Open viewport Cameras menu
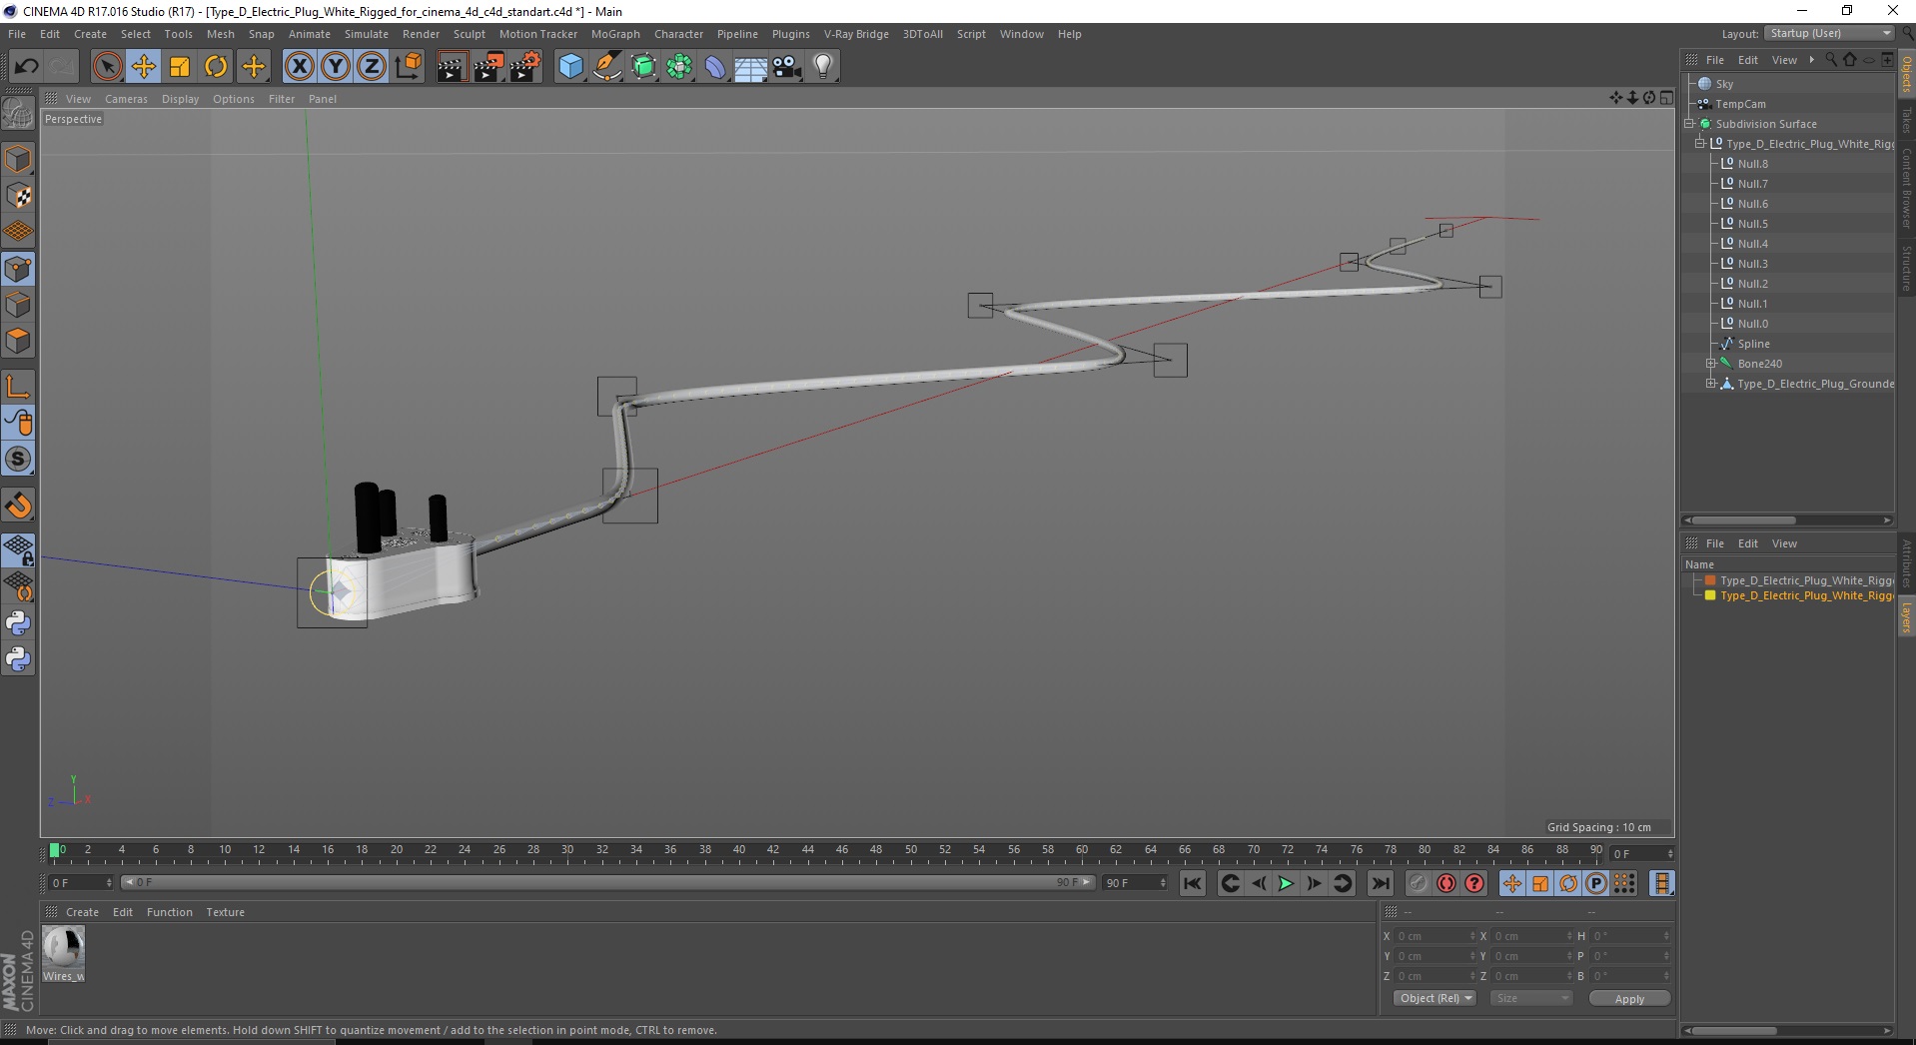The height and width of the screenshot is (1045, 1916). [x=126, y=99]
